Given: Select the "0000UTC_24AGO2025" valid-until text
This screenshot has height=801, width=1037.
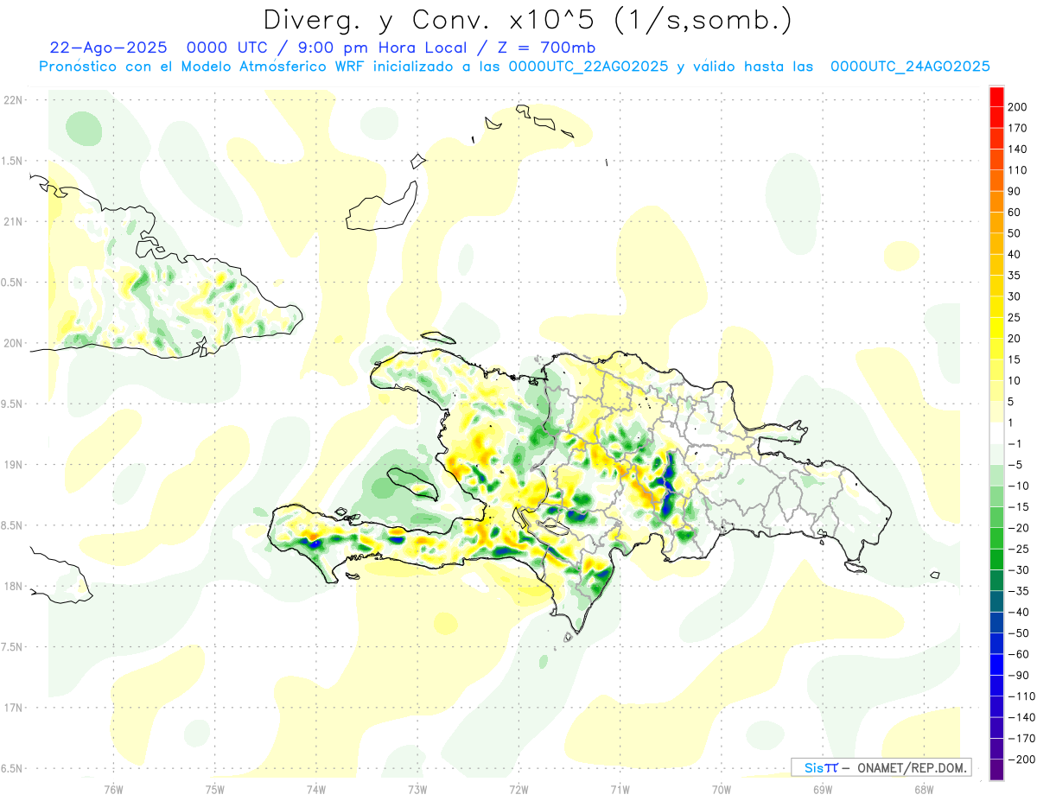Looking at the screenshot, I should [909, 67].
